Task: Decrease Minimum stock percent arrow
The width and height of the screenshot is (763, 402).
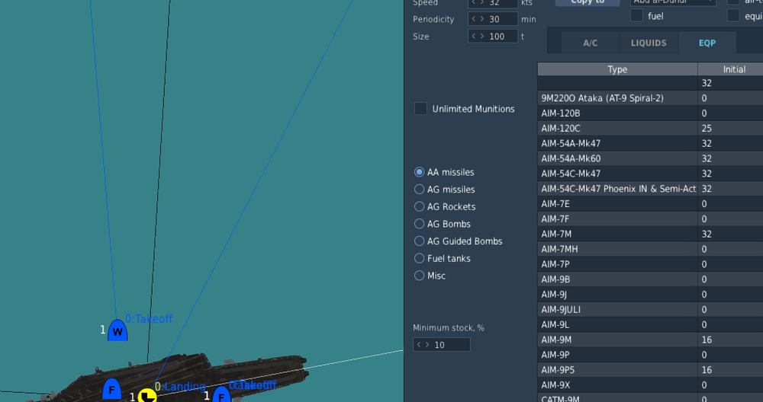Action: coord(419,345)
